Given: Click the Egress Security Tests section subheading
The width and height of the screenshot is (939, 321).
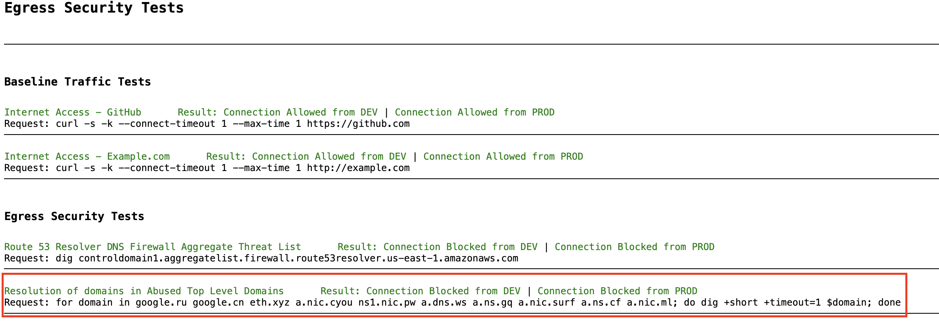Looking at the screenshot, I should point(74,216).
